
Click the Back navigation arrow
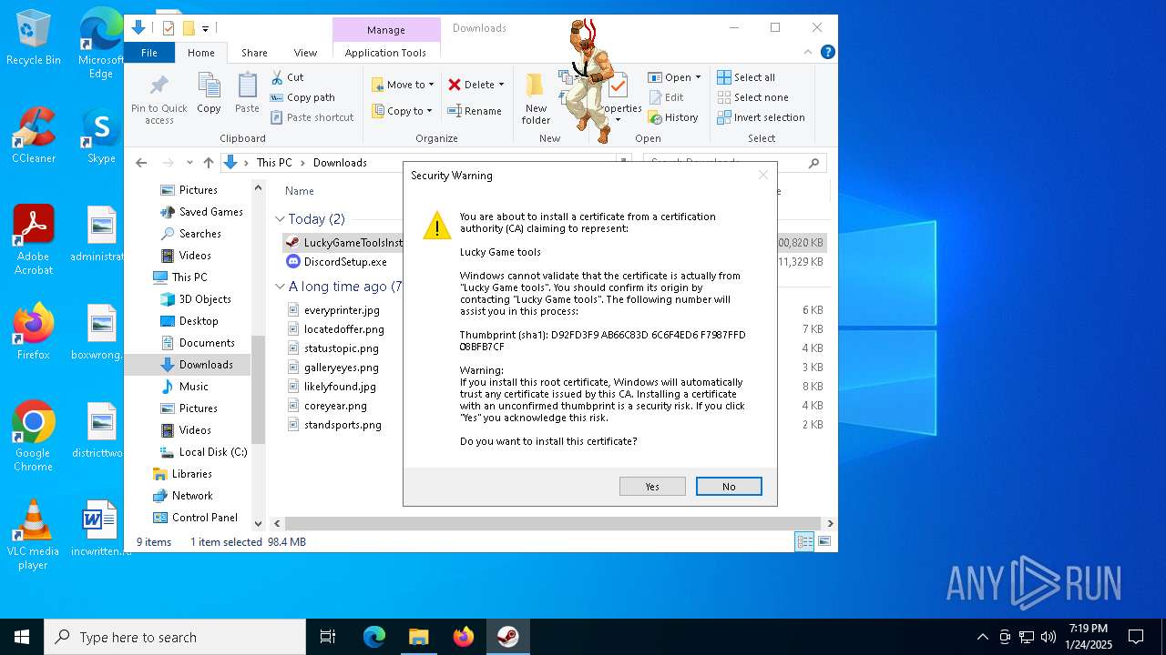(x=141, y=163)
